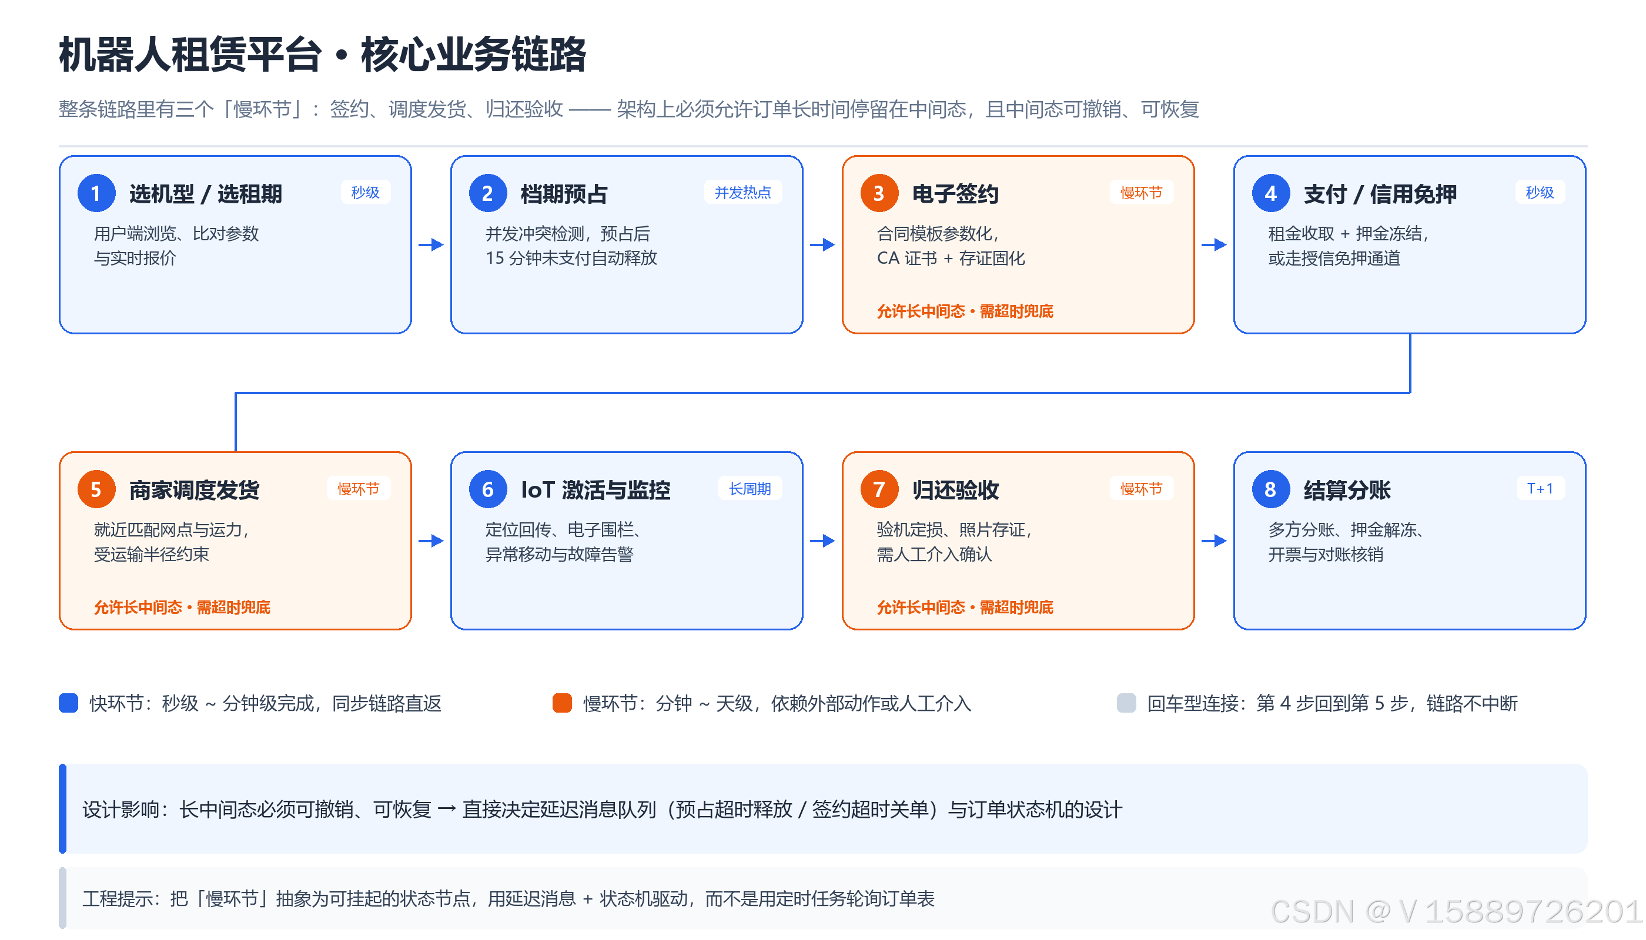Click the title 档期预占

(x=564, y=194)
